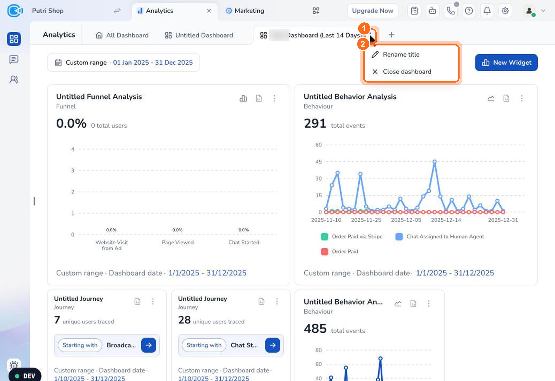Click the arrow next to Chat St... starting event
555x381 pixels.
click(273, 345)
